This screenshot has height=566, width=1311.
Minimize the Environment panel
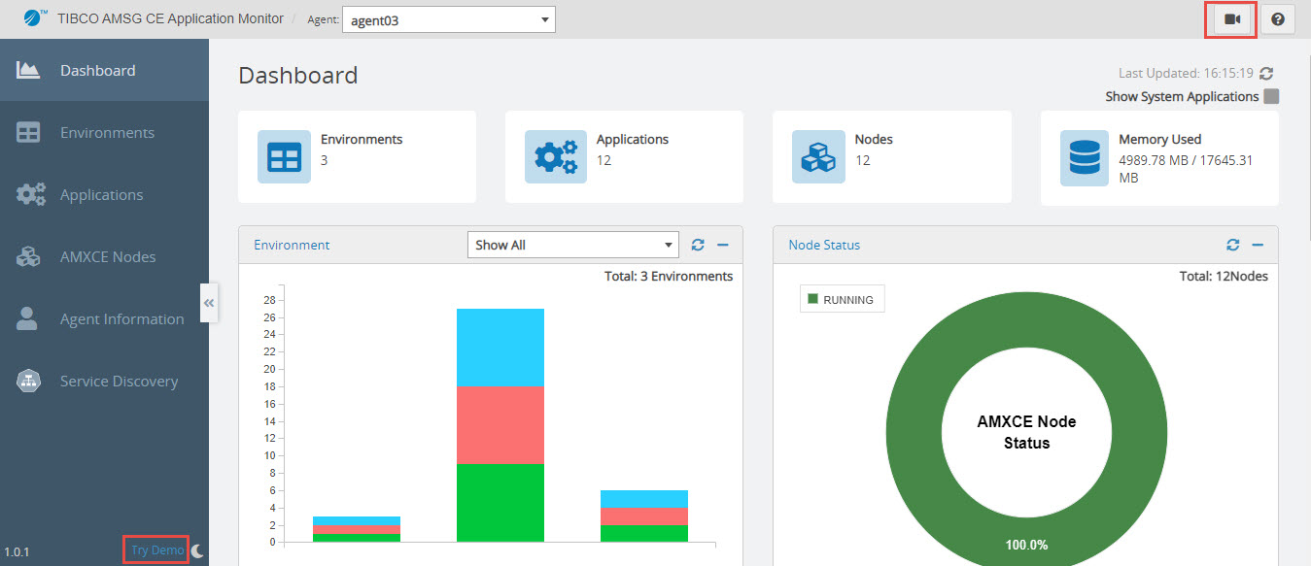[x=723, y=245]
